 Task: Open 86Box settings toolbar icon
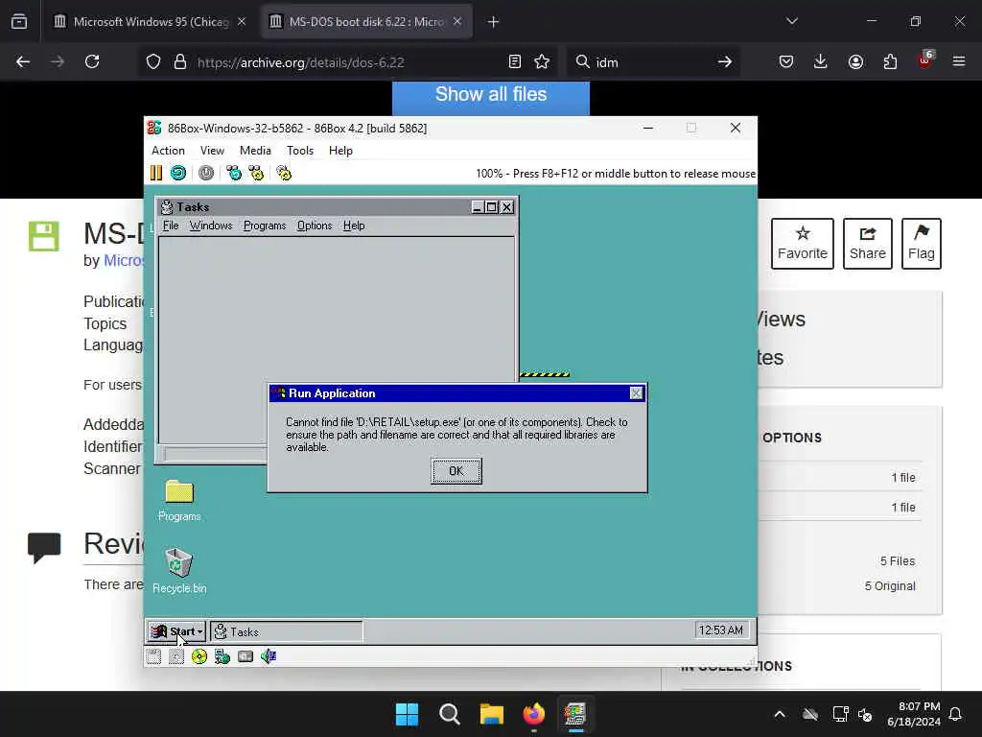coord(284,173)
